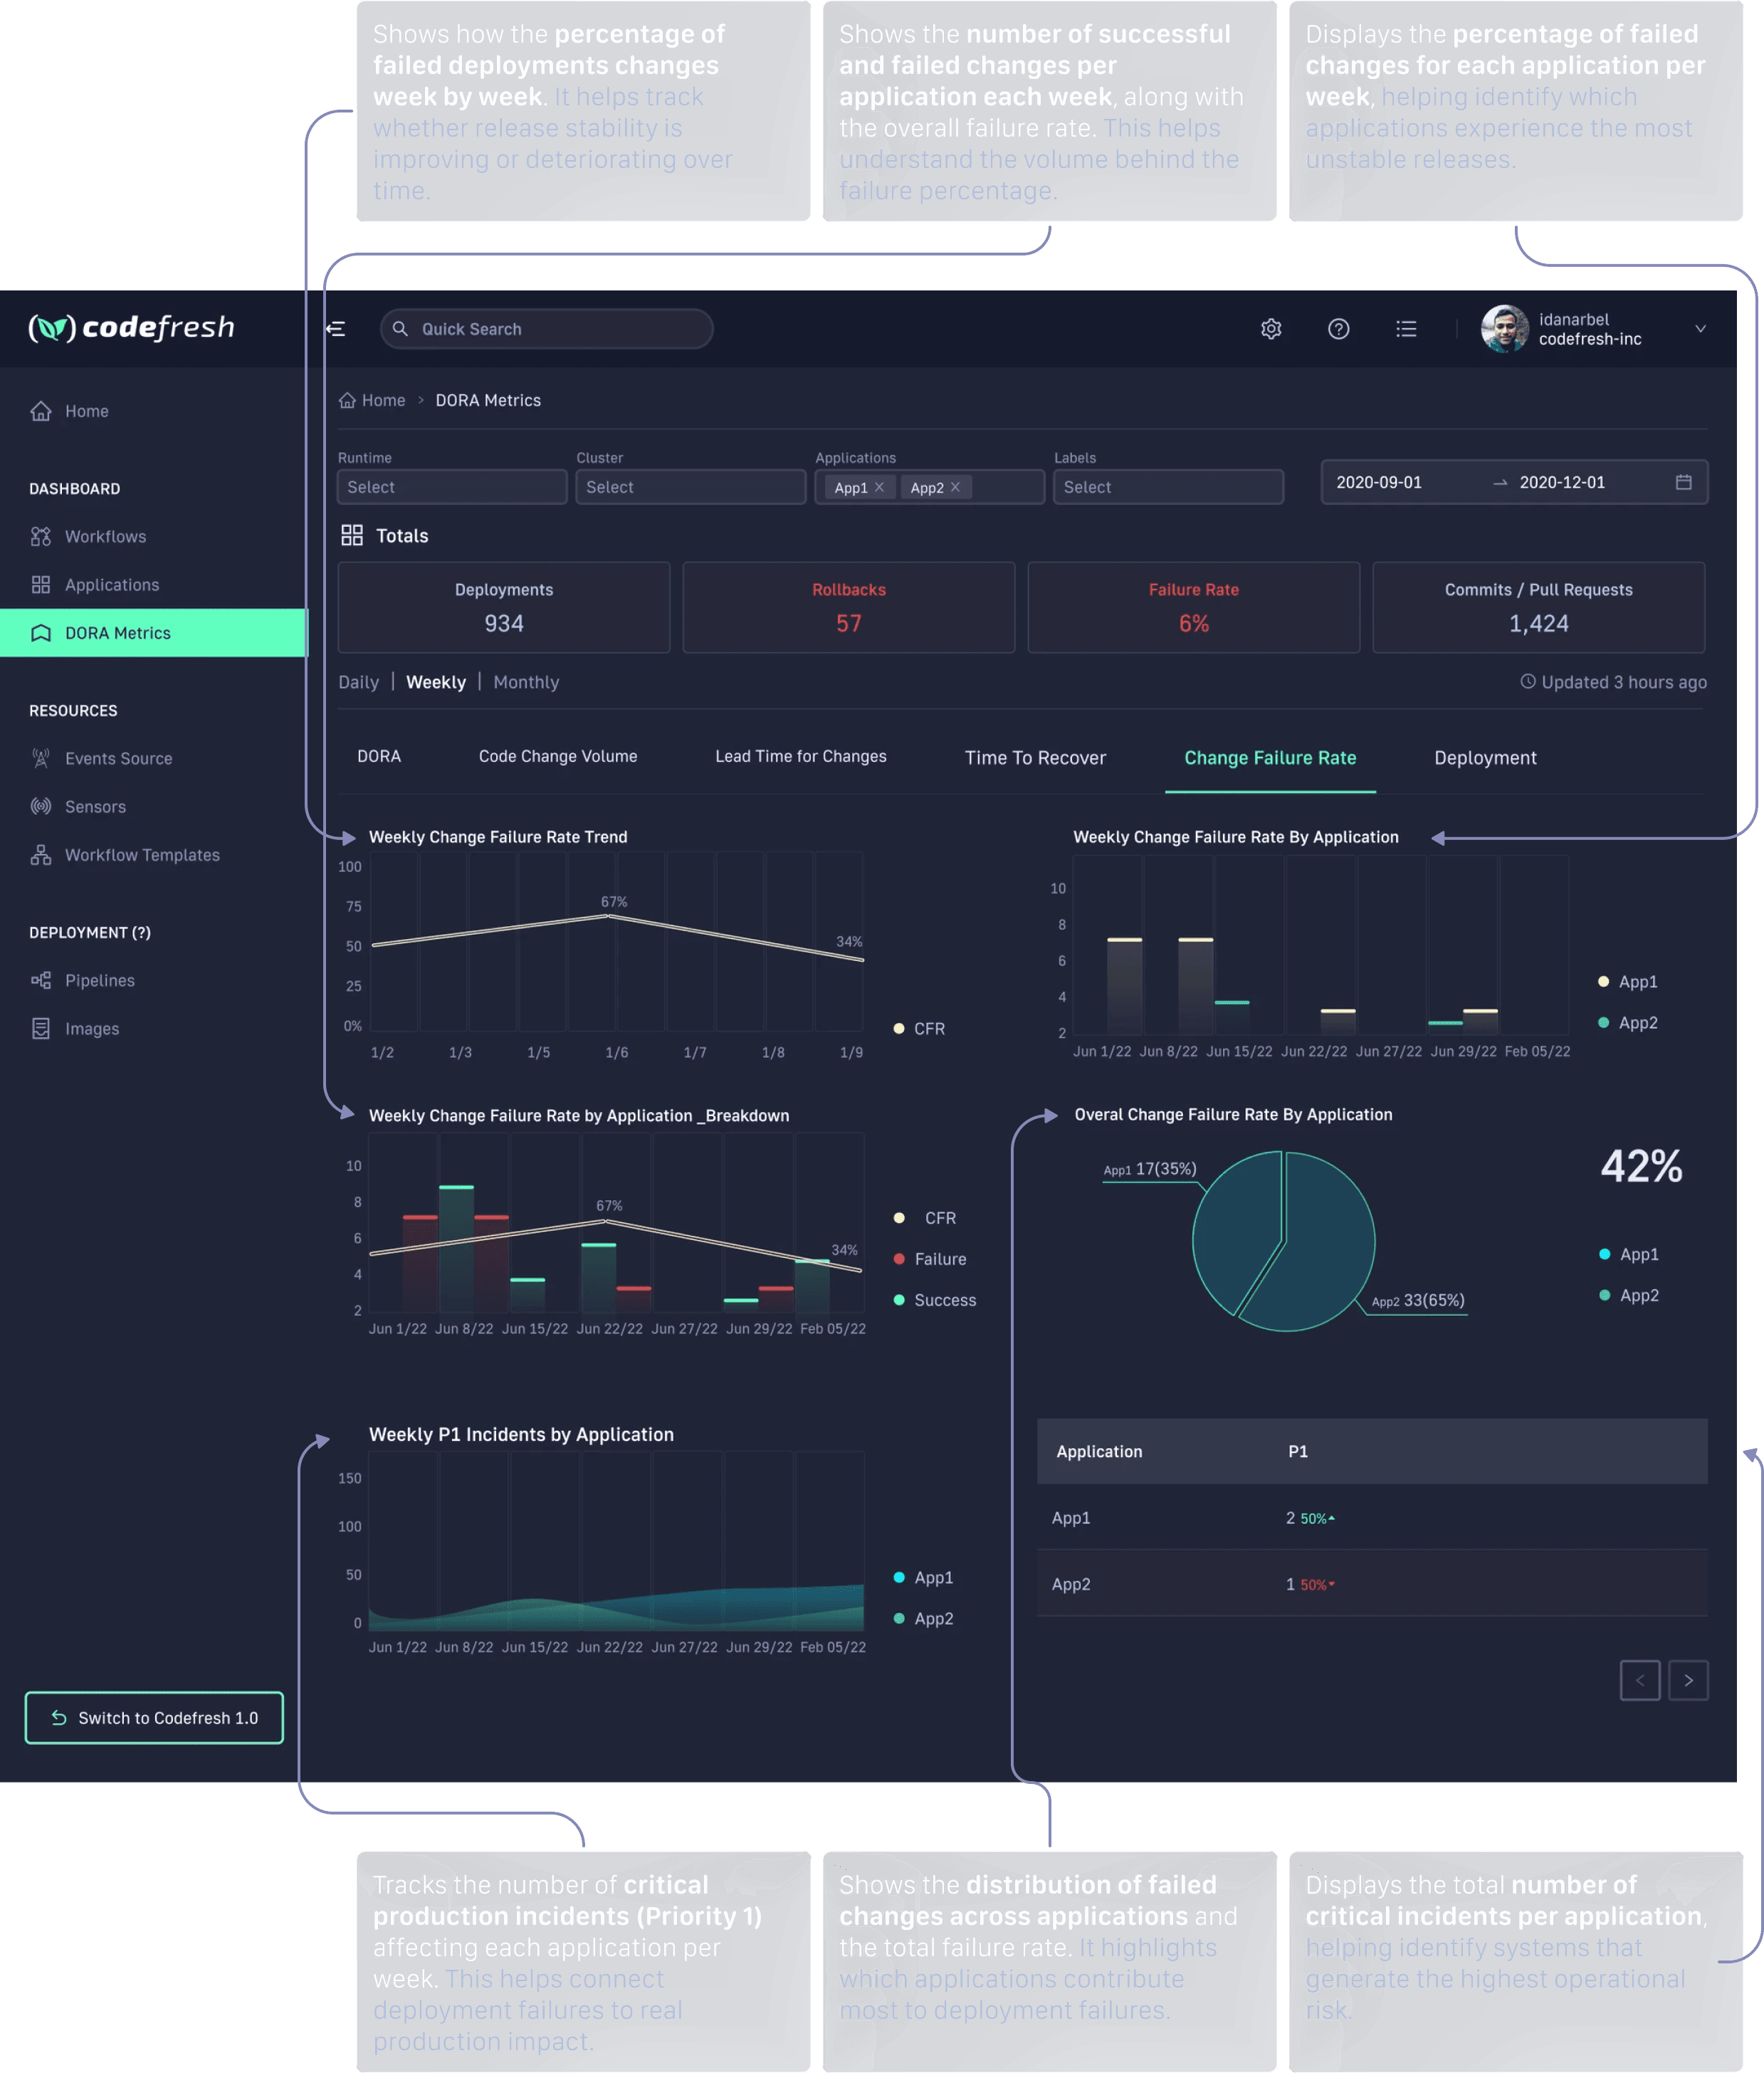The width and height of the screenshot is (1764, 2073).
Task: Remove the App1 tag from Applications filter
Action: pyautogui.click(x=879, y=487)
